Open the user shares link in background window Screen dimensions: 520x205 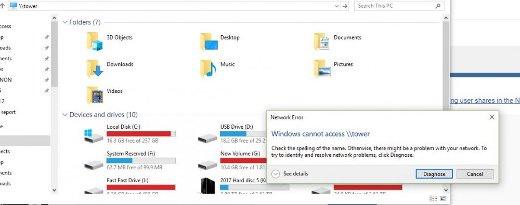tap(485, 101)
